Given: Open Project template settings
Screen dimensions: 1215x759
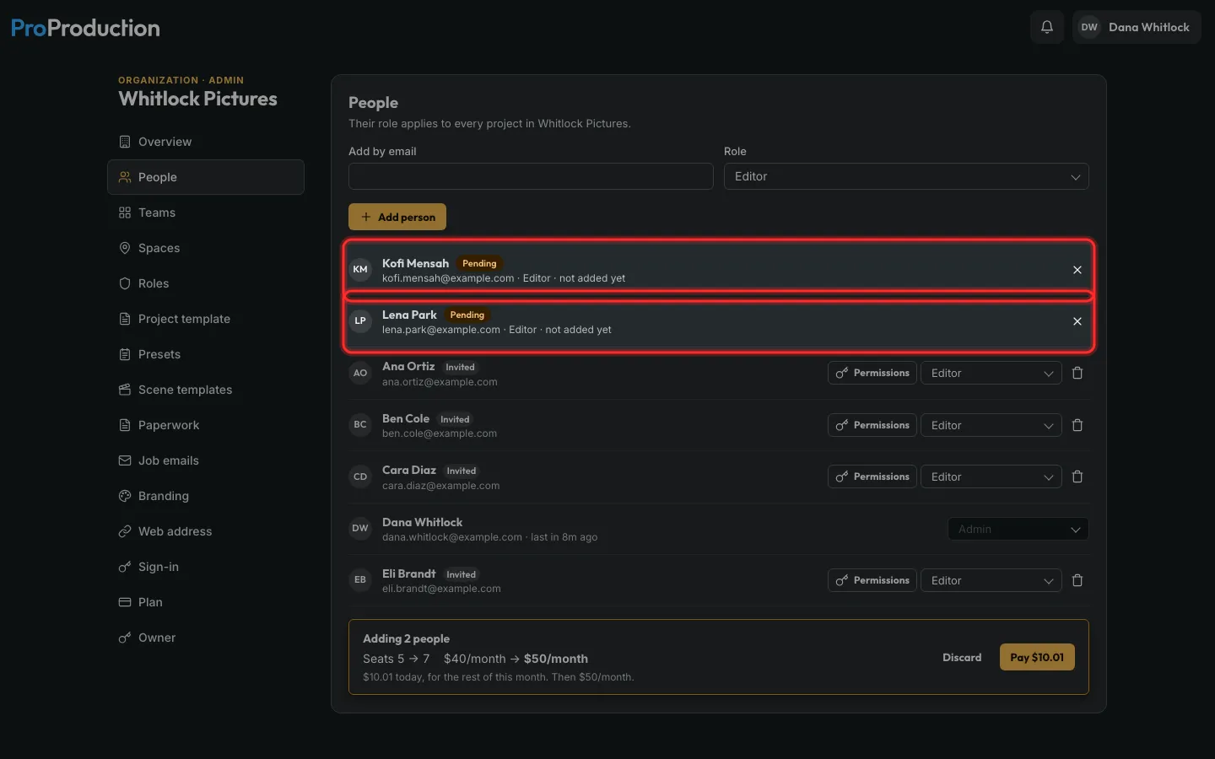Looking at the screenshot, I should [x=206, y=319].
